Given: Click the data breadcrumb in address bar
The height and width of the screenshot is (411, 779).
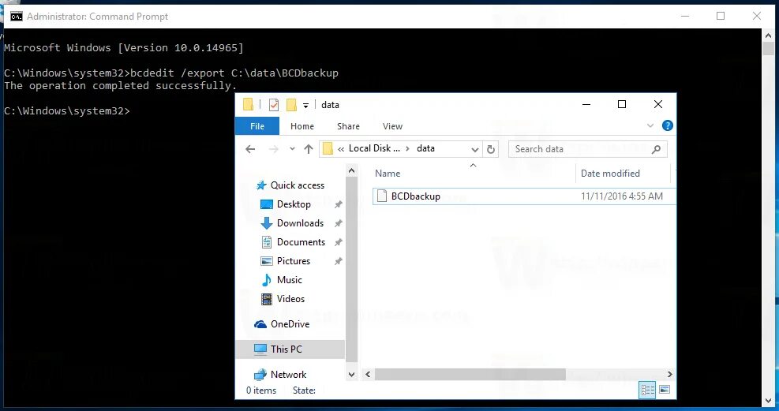Looking at the screenshot, I should pyautogui.click(x=425, y=148).
